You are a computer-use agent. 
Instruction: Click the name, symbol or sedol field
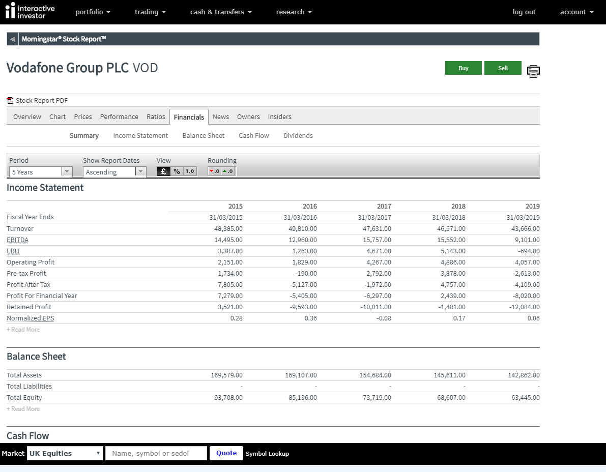tap(156, 453)
